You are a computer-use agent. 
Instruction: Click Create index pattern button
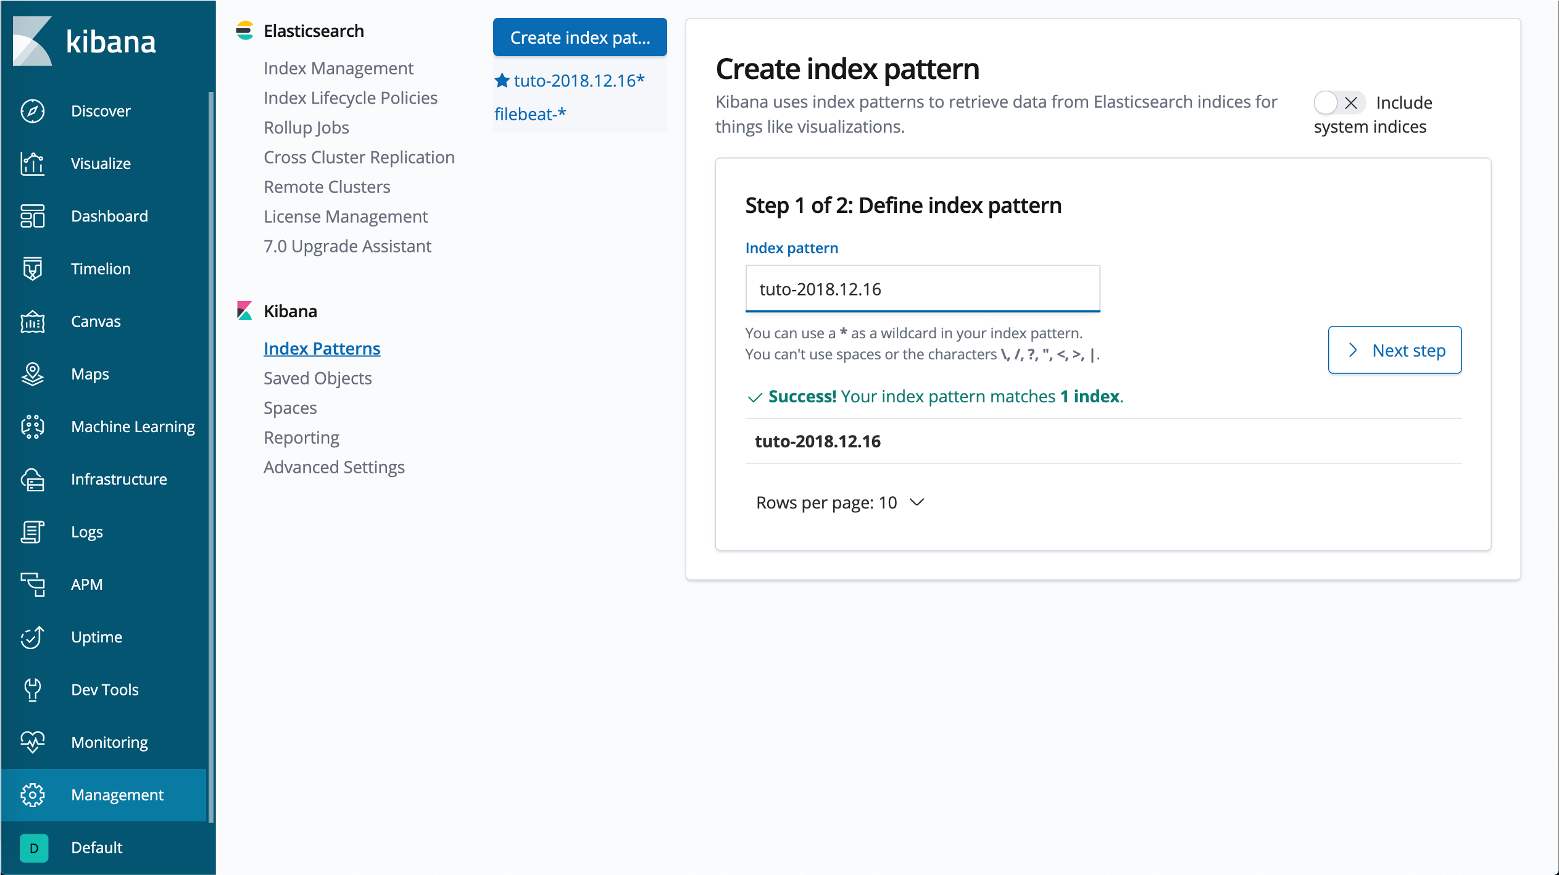pyautogui.click(x=579, y=38)
